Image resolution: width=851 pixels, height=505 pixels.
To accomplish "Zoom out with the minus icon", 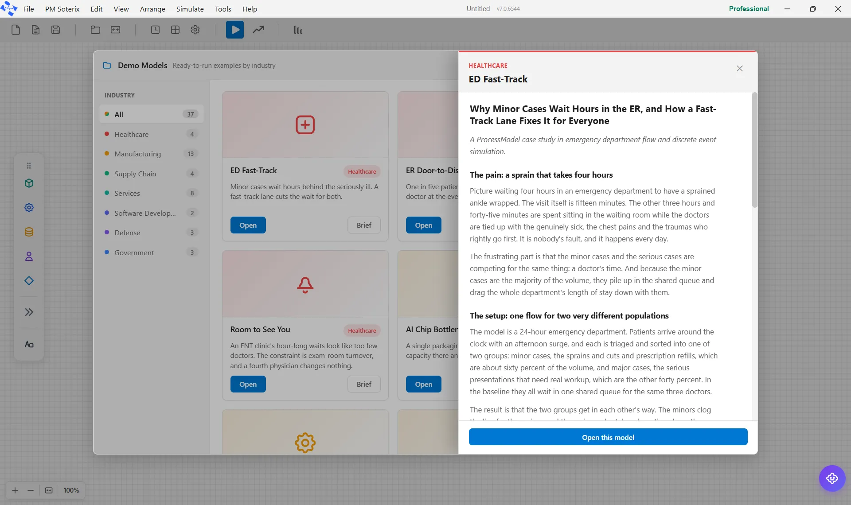I will tap(31, 490).
